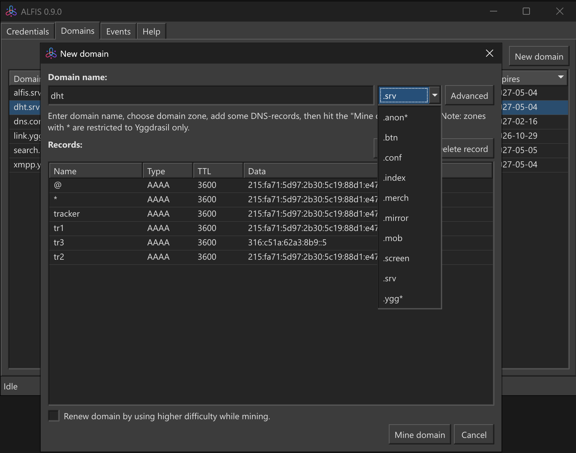Select the * wildcard record row
This screenshot has width=576, height=453.
coord(213,199)
